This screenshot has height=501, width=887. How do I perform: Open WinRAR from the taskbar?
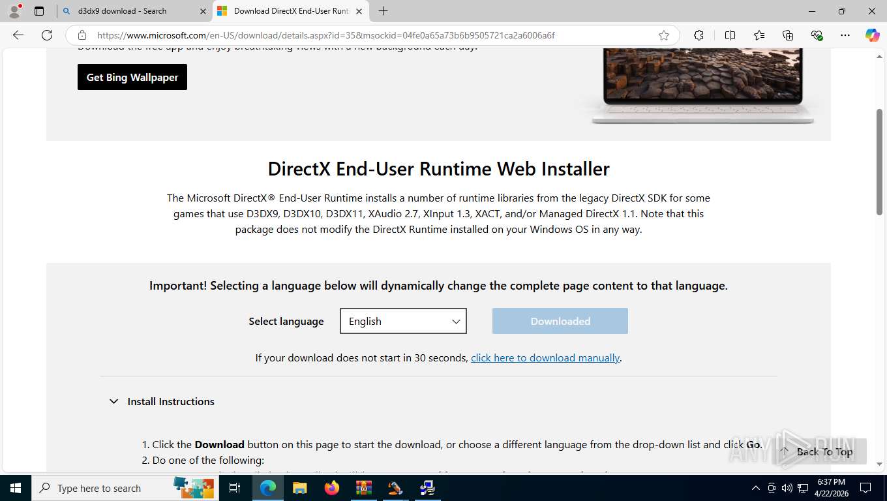click(x=363, y=488)
